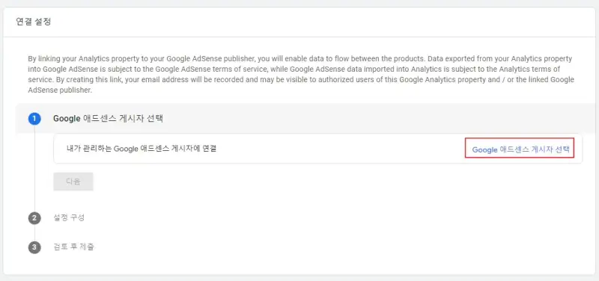Click the paragraph beginning 'By linking your Analytics property'
The image size is (599, 281).
tap(301, 75)
